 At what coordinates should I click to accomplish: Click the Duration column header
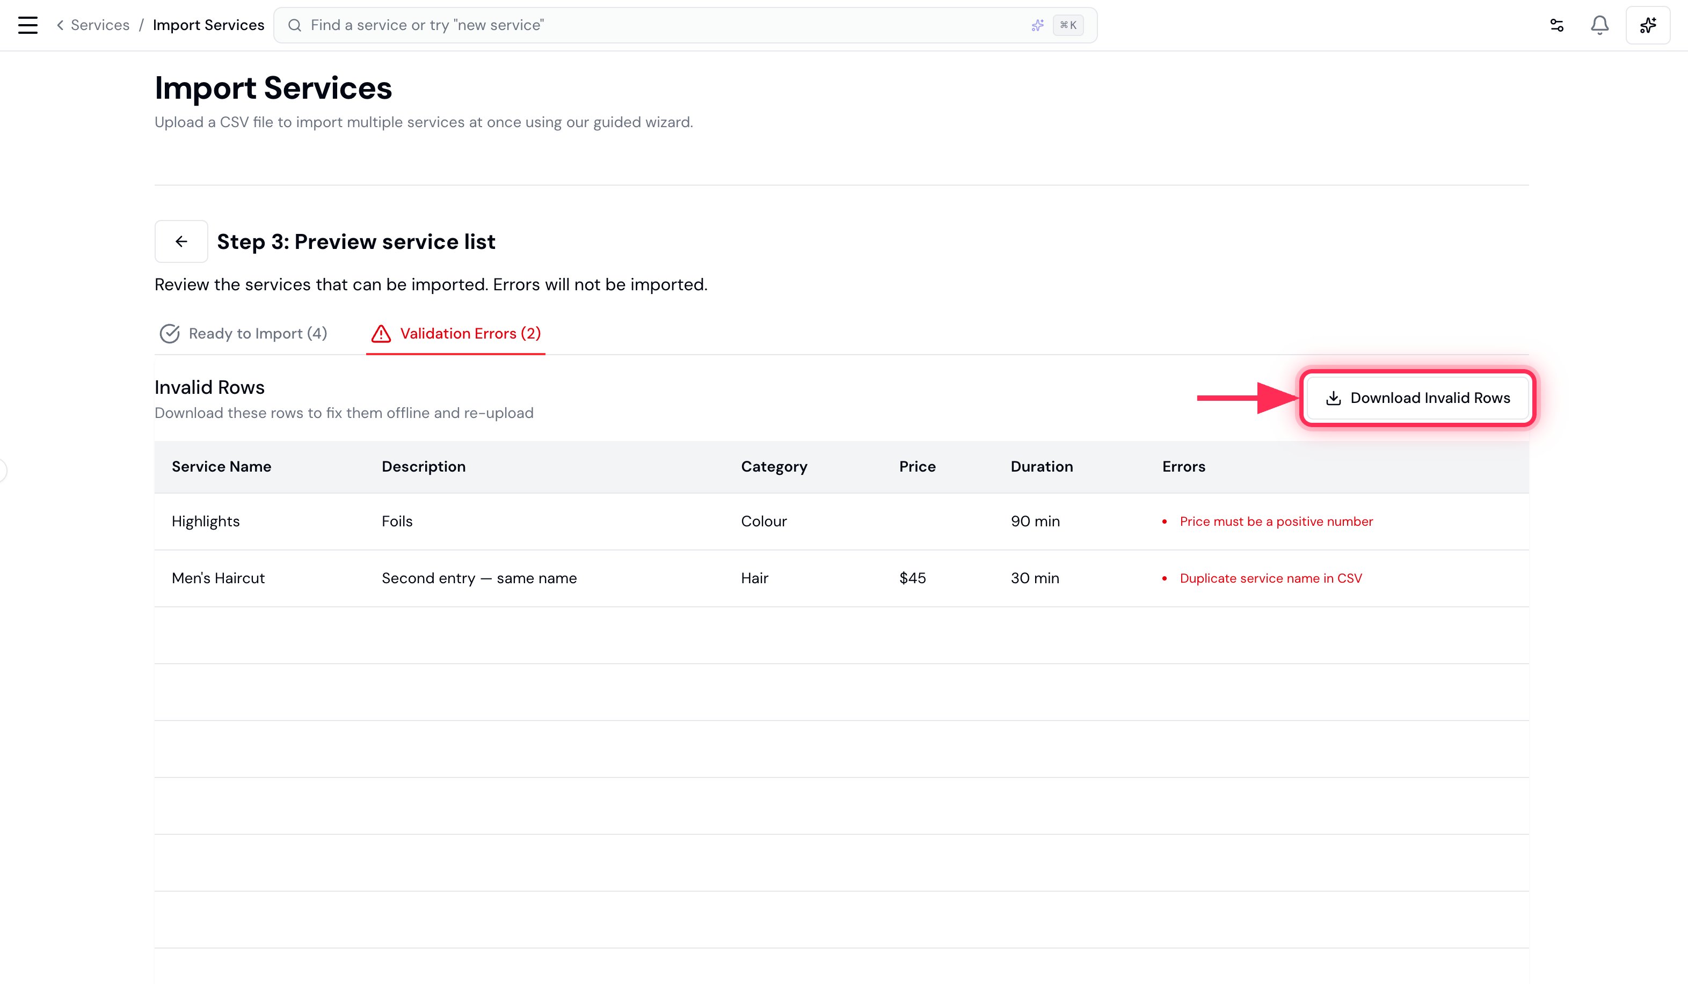point(1042,467)
